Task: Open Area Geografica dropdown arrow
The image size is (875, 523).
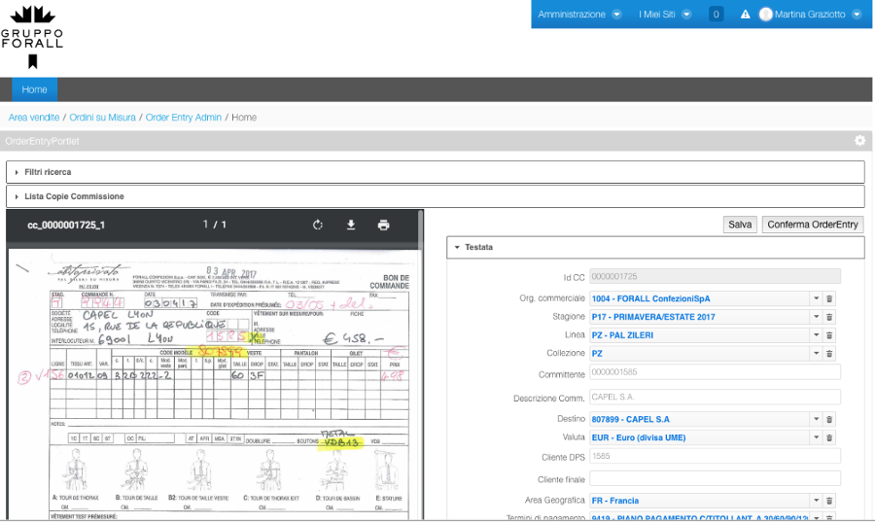Action: (x=816, y=501)
